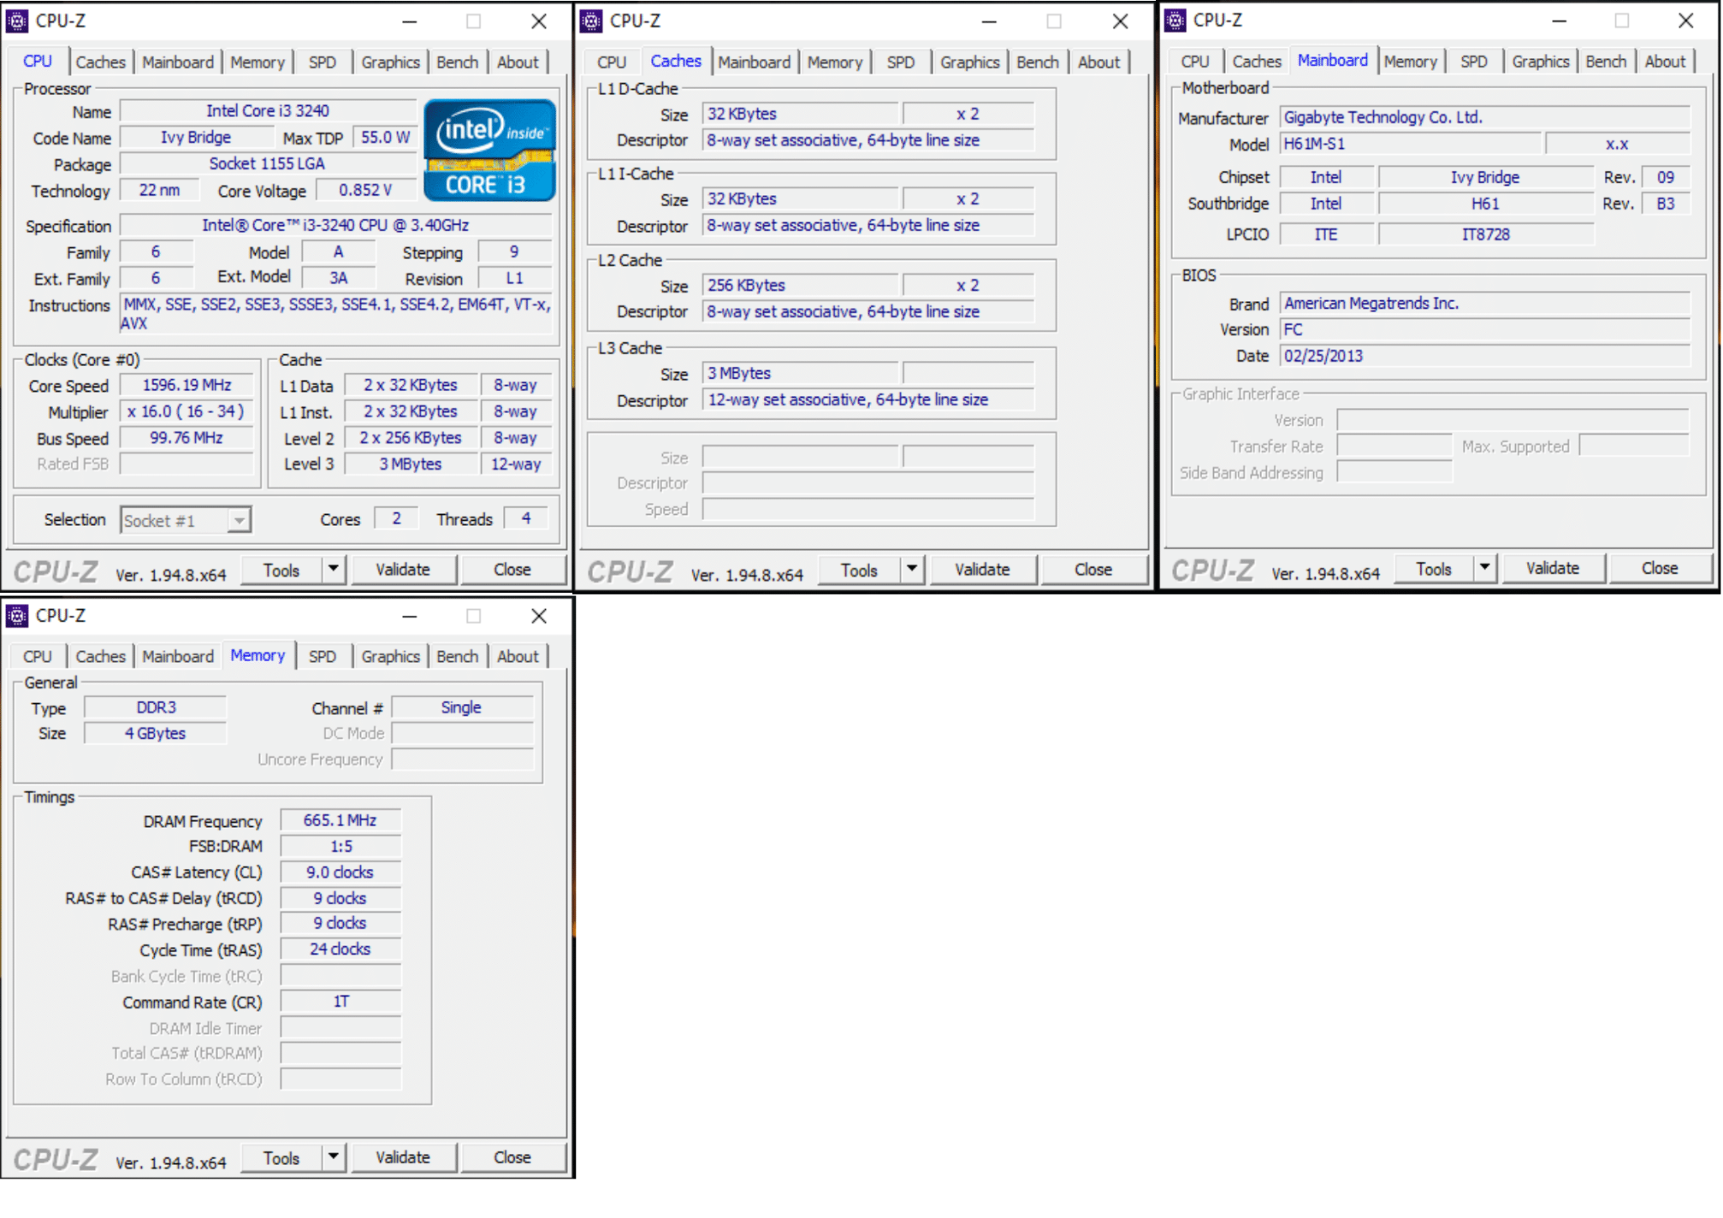Click the BIOS date 02/25/2013 field
The height and width of the screenshot is (1218, 1723).
[1484, 356]
